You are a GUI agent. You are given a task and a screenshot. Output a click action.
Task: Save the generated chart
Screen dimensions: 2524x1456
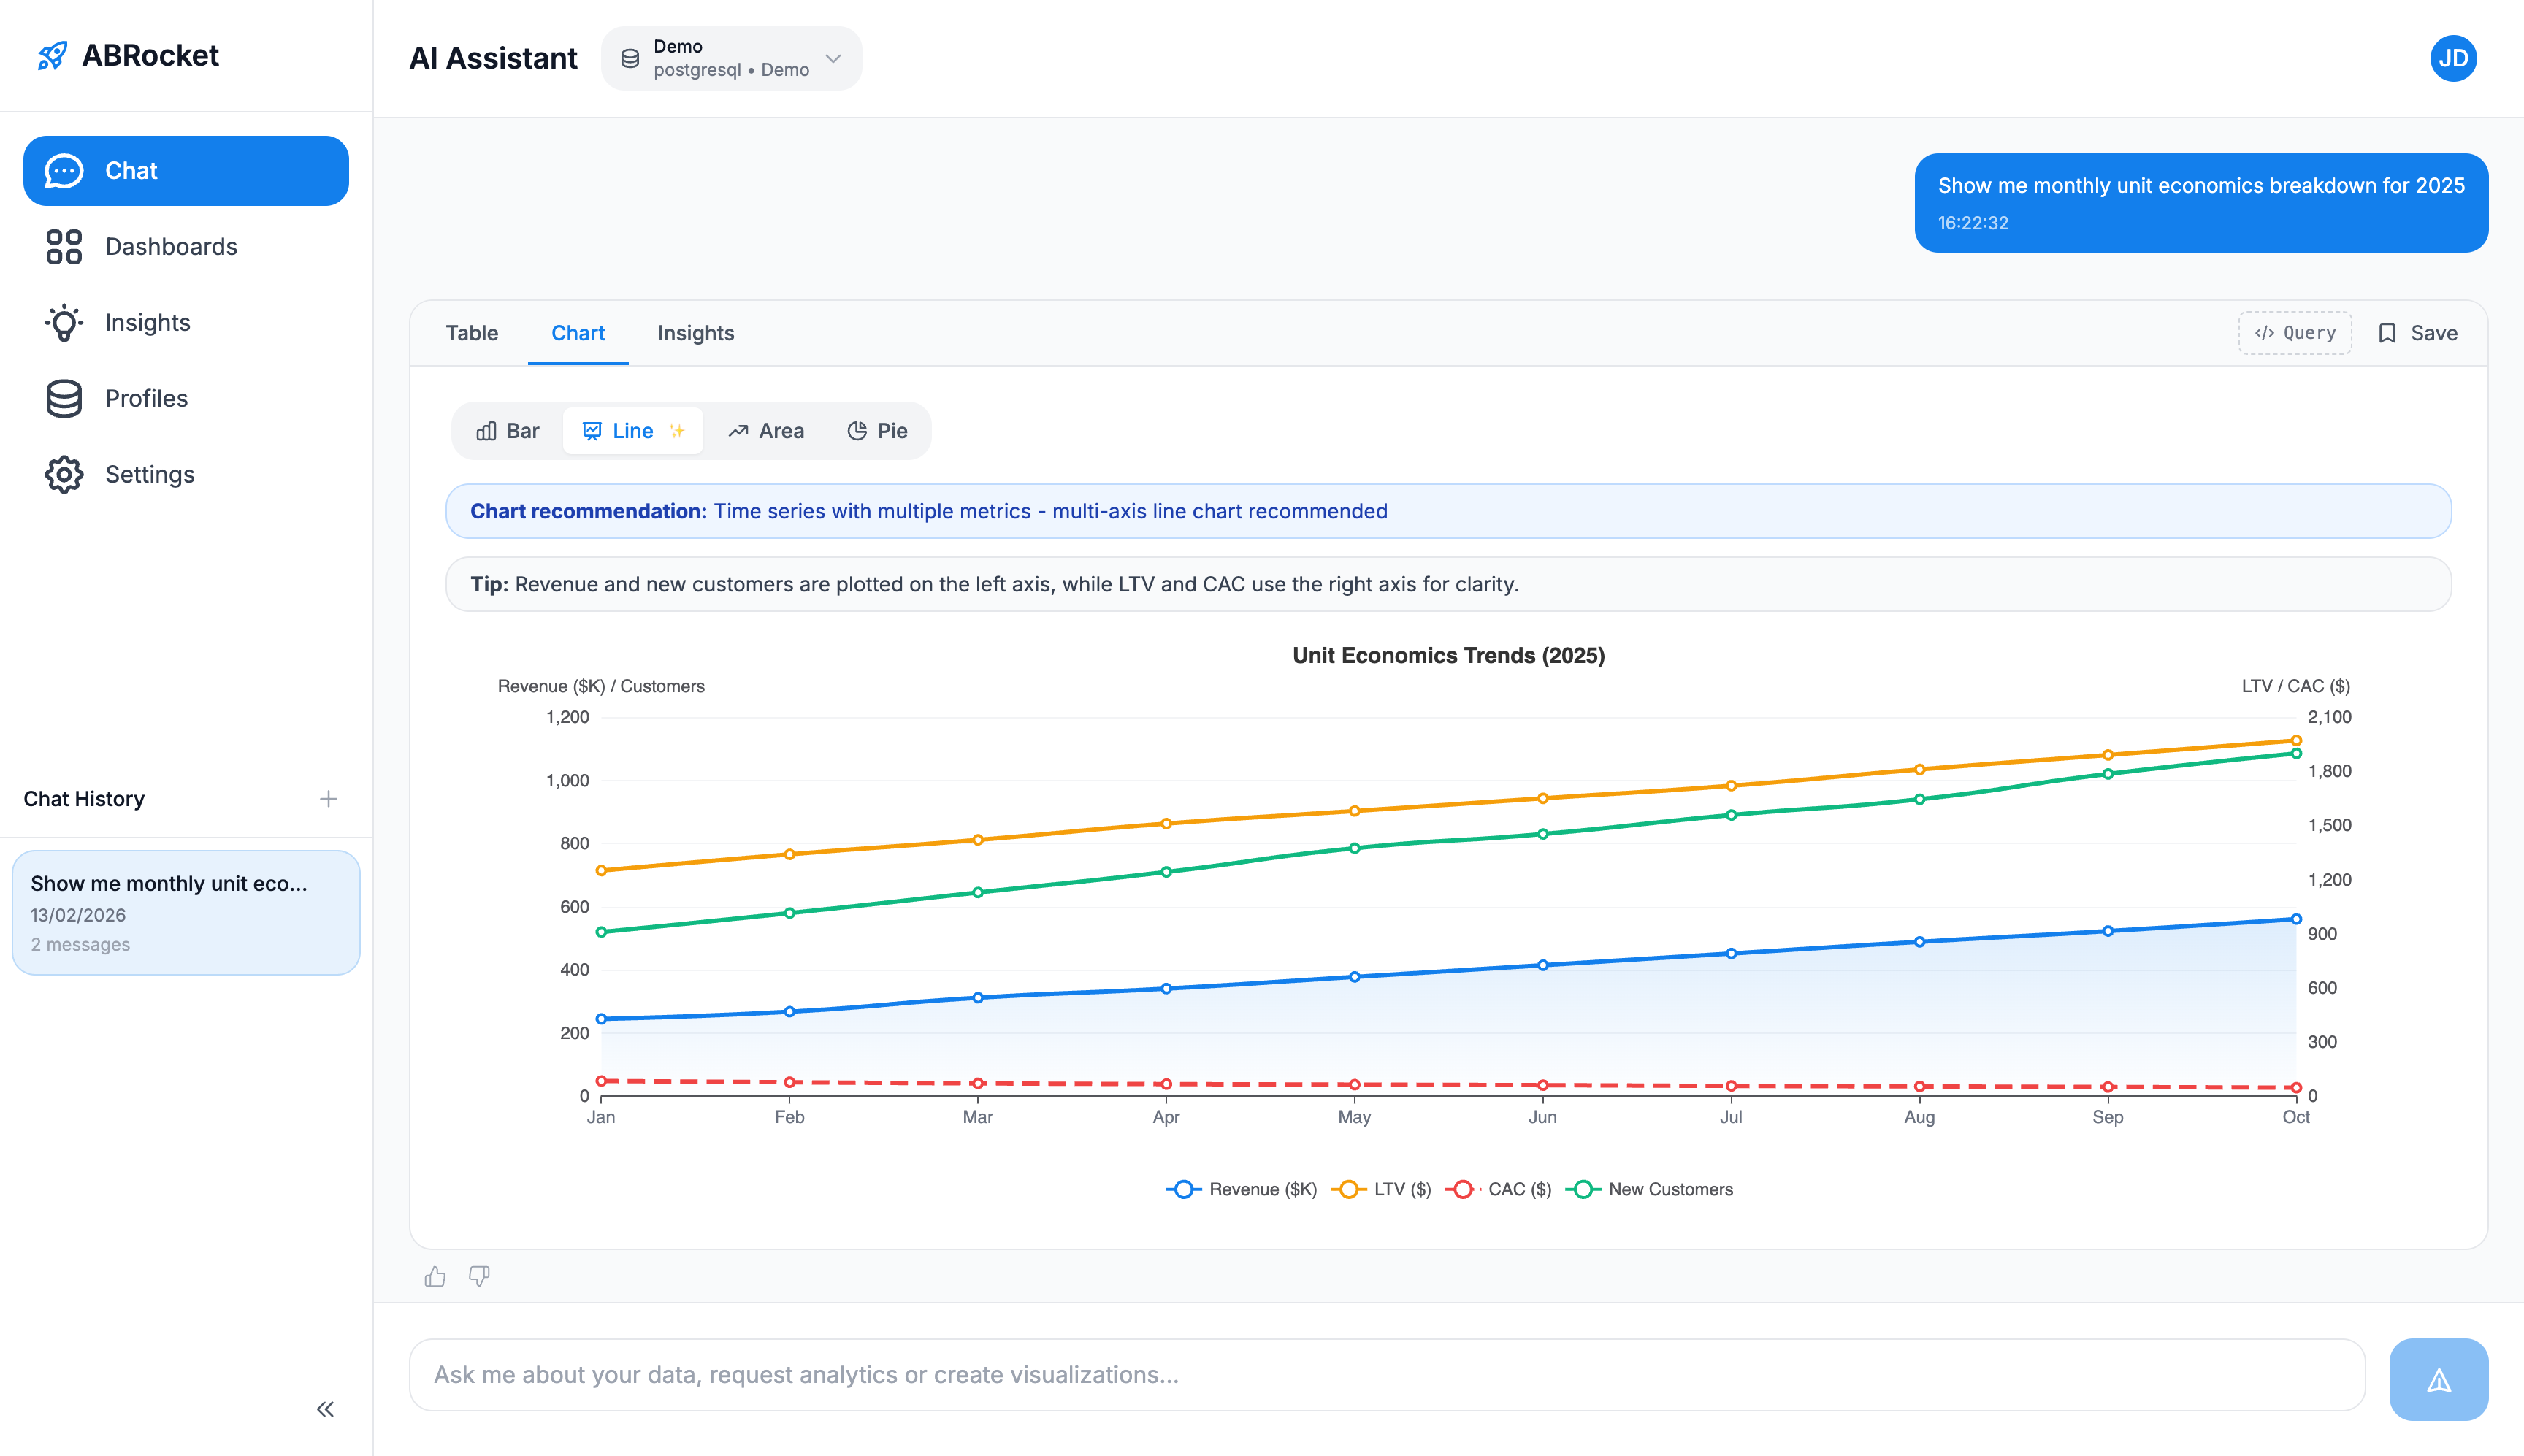click(2420, 332)
